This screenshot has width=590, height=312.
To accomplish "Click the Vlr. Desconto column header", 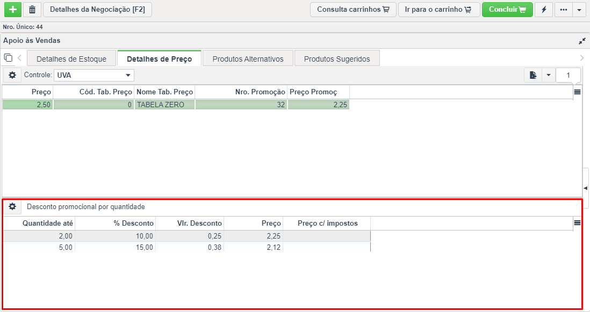I will pos(190,224).
